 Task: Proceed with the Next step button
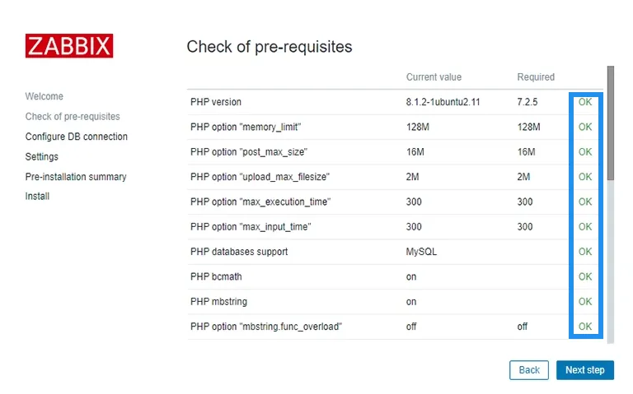pyautogui.click(x=585, y=370)
